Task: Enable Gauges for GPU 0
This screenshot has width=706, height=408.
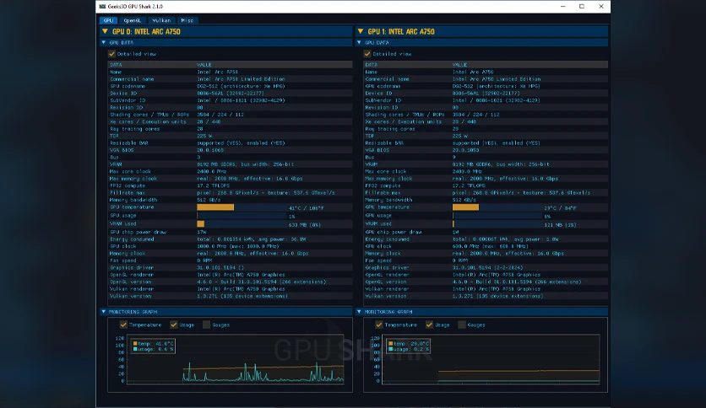Action: pos(206,325)
